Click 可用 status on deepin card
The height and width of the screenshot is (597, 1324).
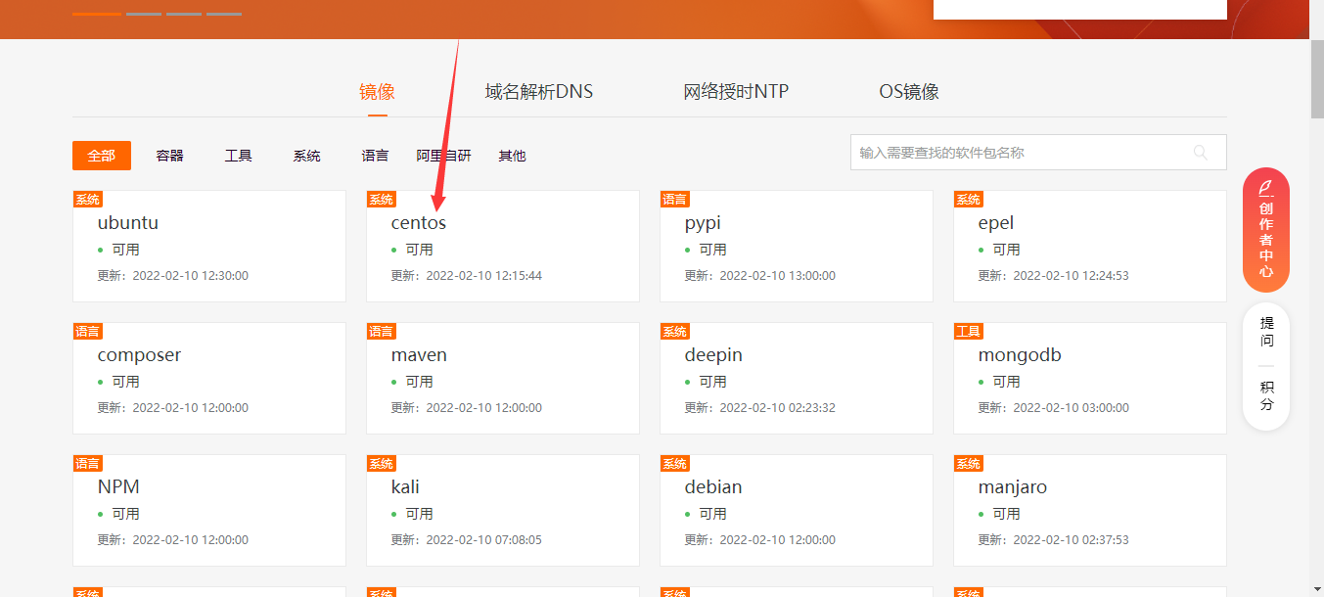(x=712, y=382)
